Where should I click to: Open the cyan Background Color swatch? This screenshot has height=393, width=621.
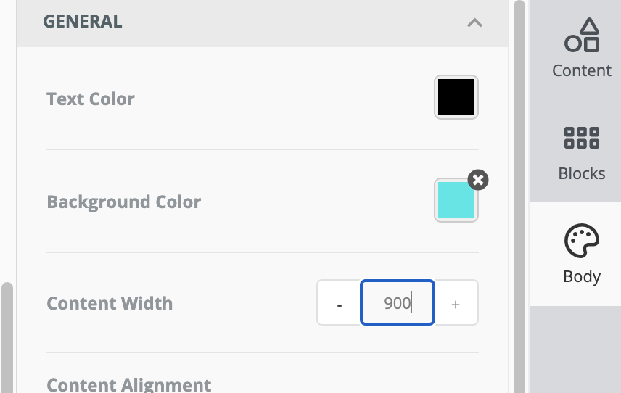pyautogui.click(x=456, y=200)
